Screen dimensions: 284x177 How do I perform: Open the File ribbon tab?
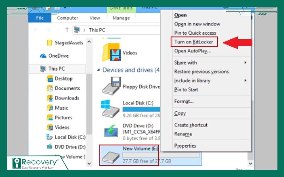click(40, 18)
